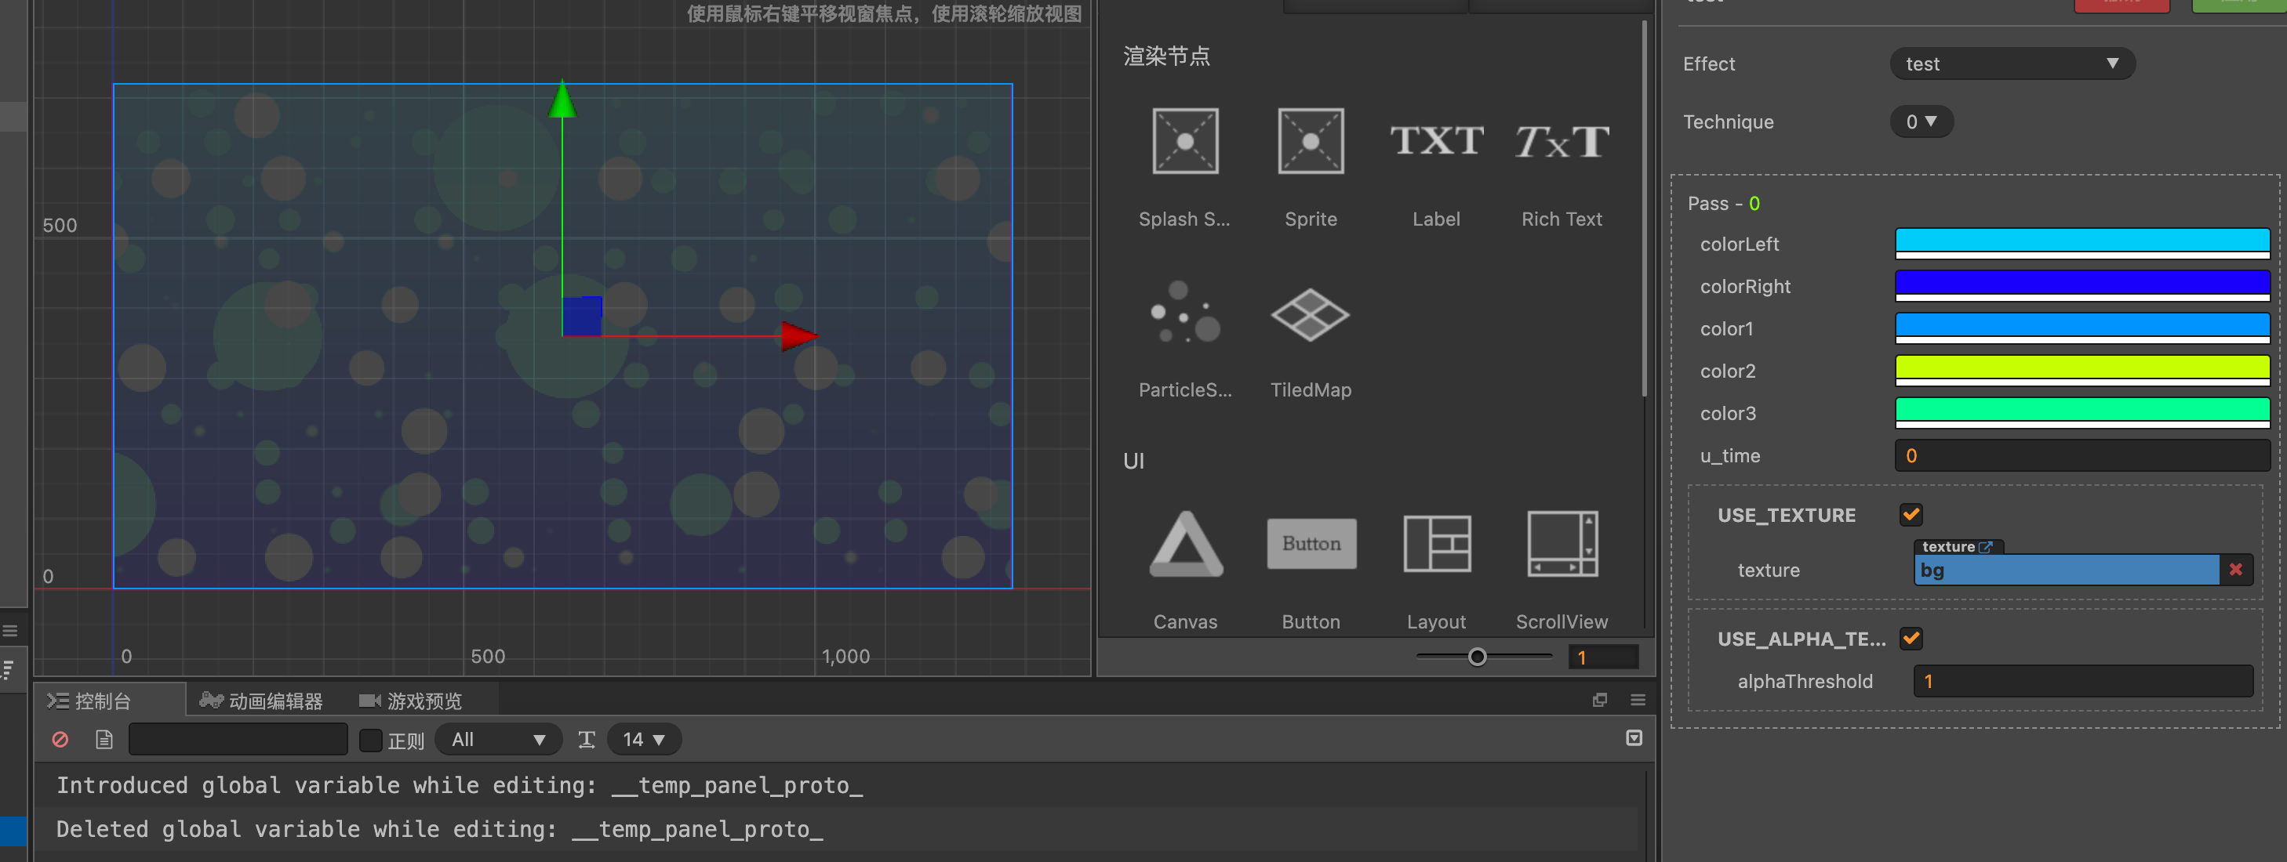Open the texture link label

pos(1956,546)
